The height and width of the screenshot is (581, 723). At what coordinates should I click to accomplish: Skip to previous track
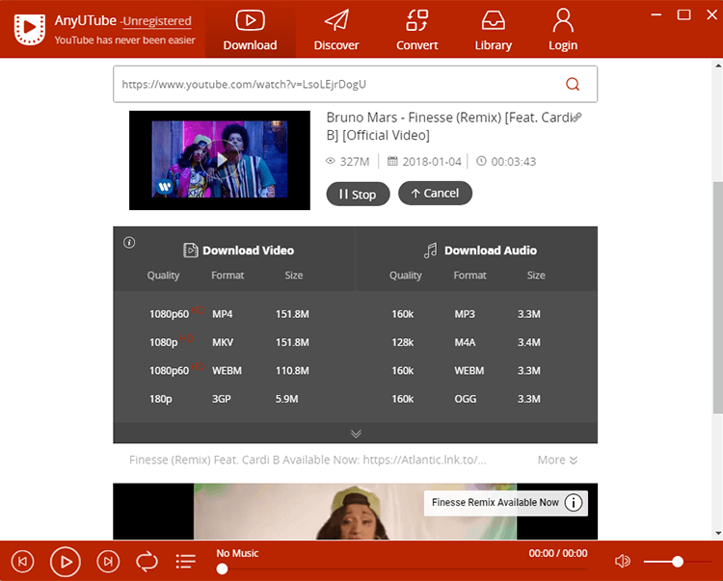pos(22,561)
